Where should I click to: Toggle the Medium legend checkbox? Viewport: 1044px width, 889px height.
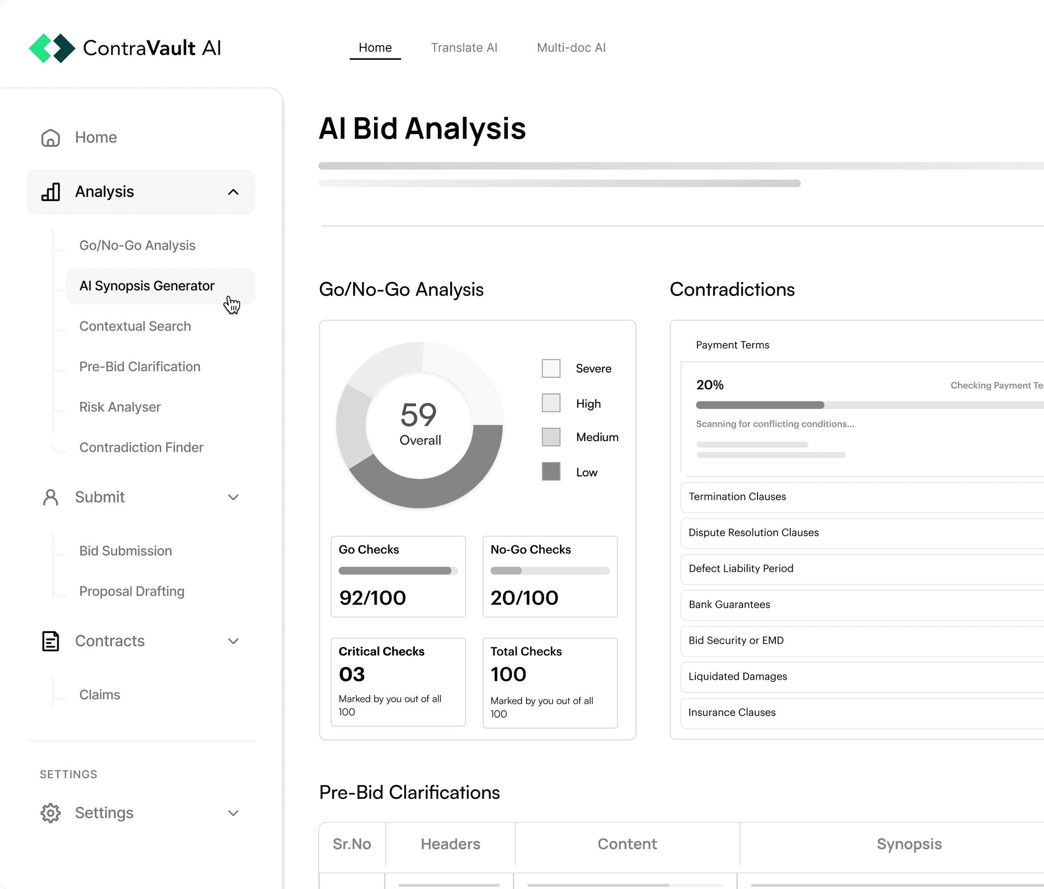click(x=551, y=437)
